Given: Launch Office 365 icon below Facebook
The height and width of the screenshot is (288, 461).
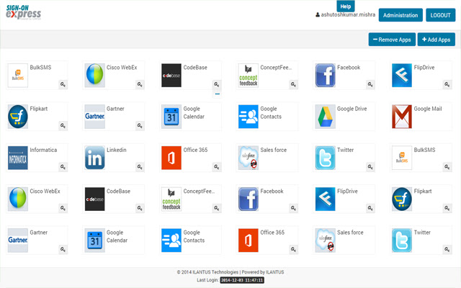Looking at the screenshot, I should pos(248,240).
